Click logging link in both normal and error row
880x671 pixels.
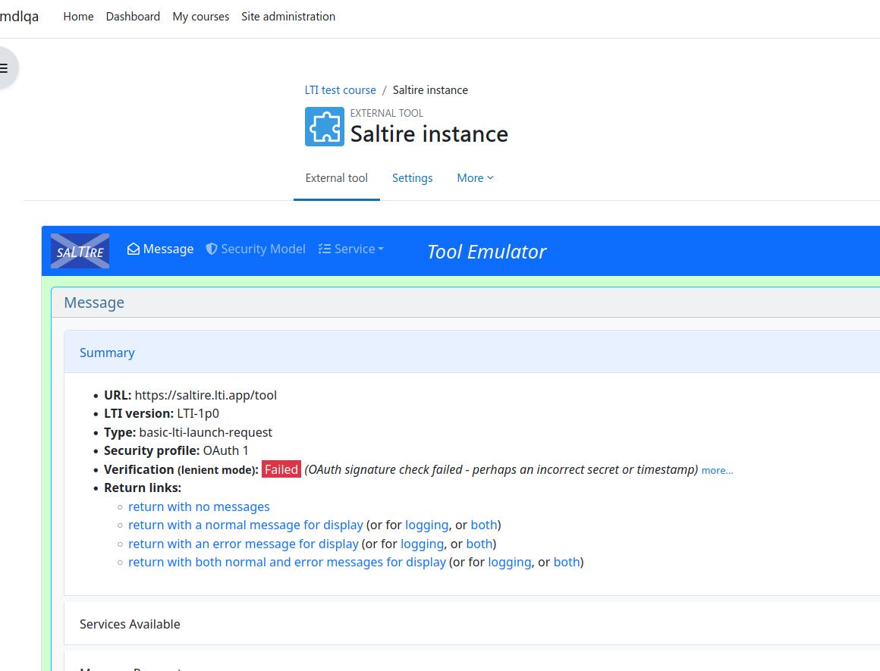[x=510, y=562]
